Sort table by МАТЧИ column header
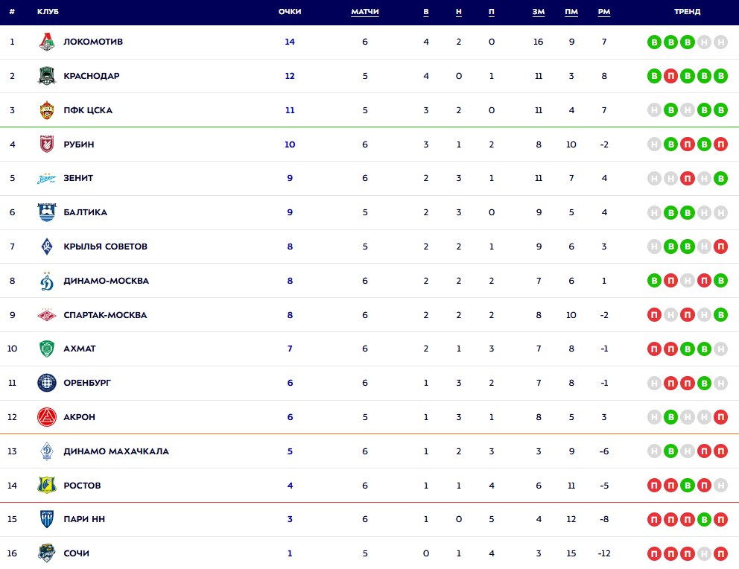This screenshot has height=569, width=739. (365, 12)
